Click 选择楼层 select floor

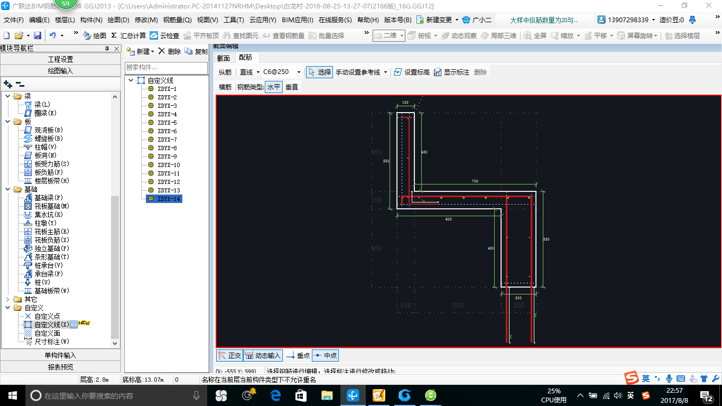682,35
